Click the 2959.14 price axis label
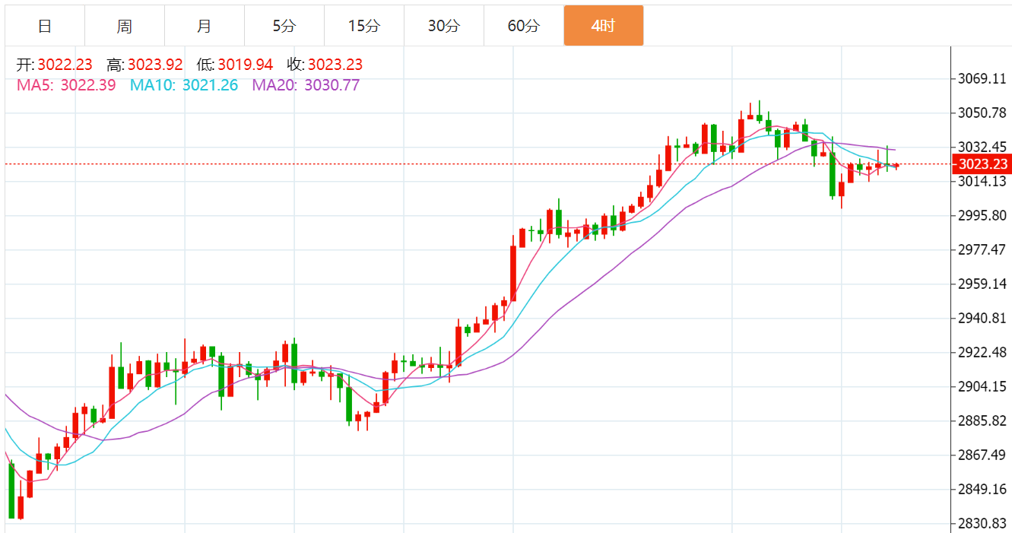This screenshot has width=1012, height=533. (x=982, y=284)
